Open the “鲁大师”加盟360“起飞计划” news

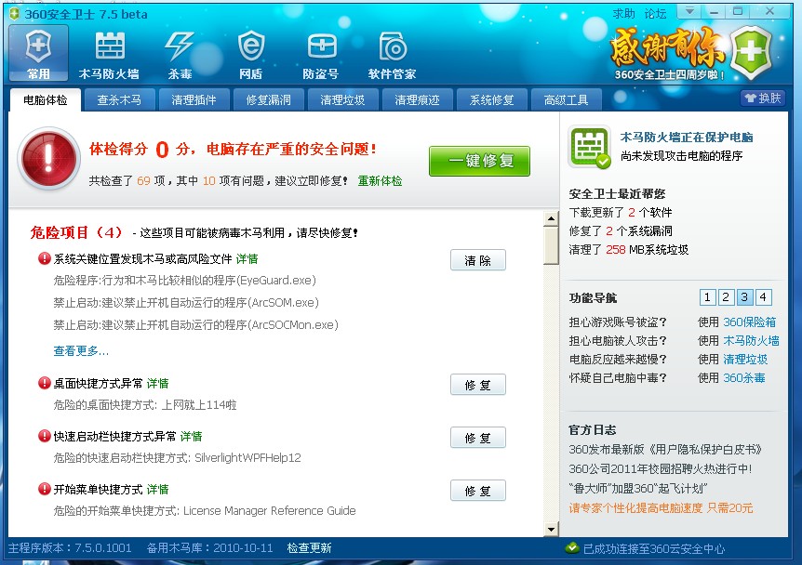(638, 489)
